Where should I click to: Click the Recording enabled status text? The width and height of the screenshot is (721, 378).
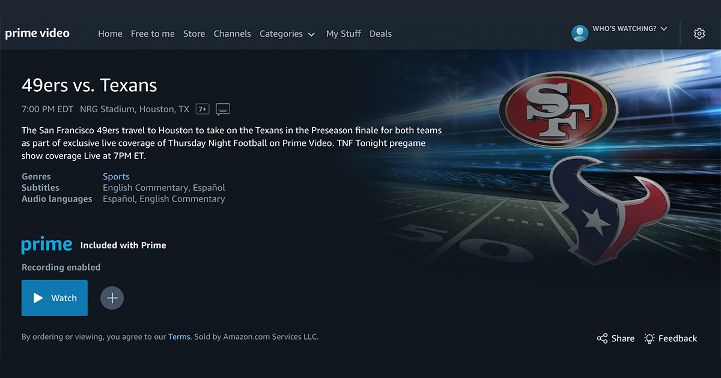tap(61, 267)
